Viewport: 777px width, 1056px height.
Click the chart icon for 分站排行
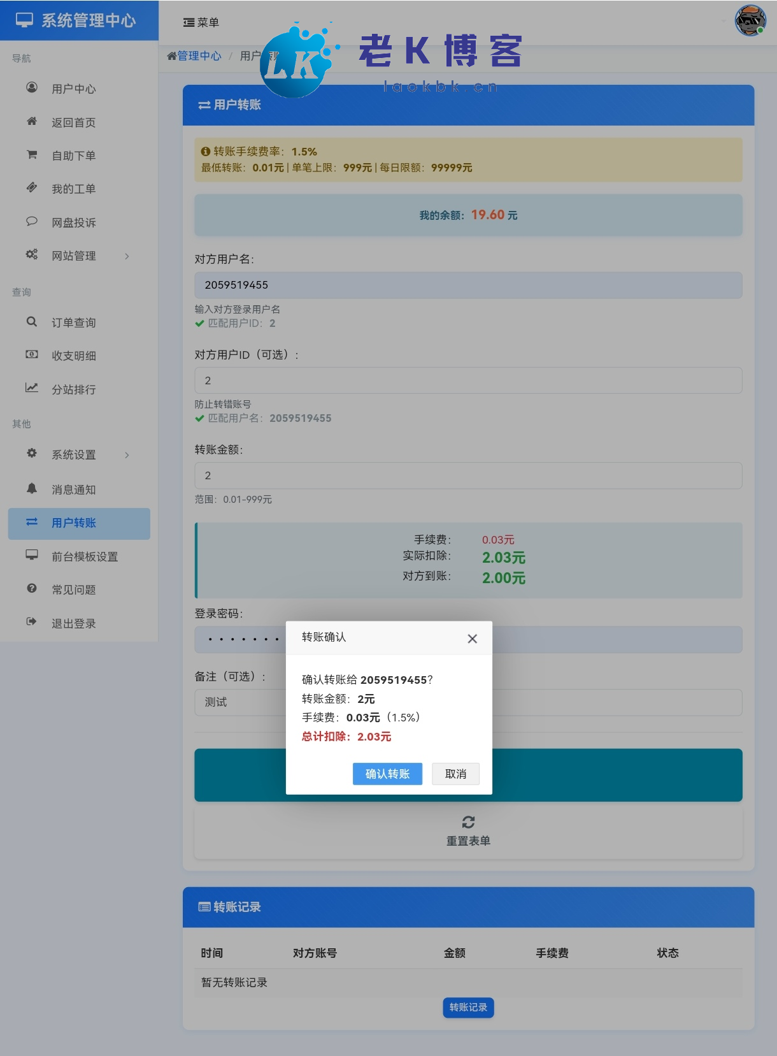31,387
